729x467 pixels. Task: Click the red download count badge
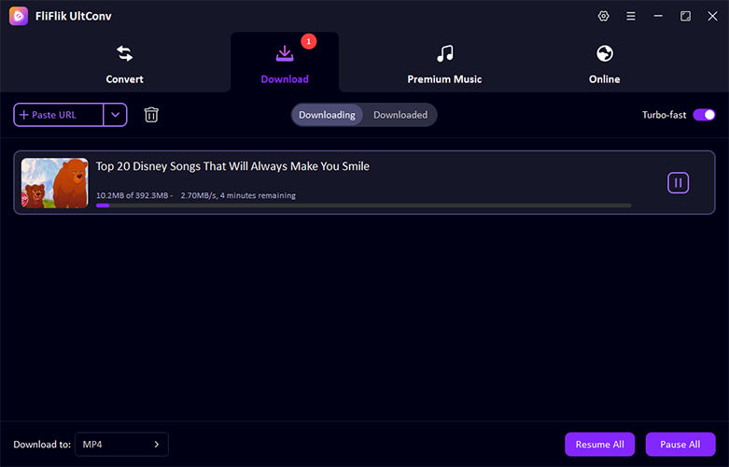(x=309, y=41)
